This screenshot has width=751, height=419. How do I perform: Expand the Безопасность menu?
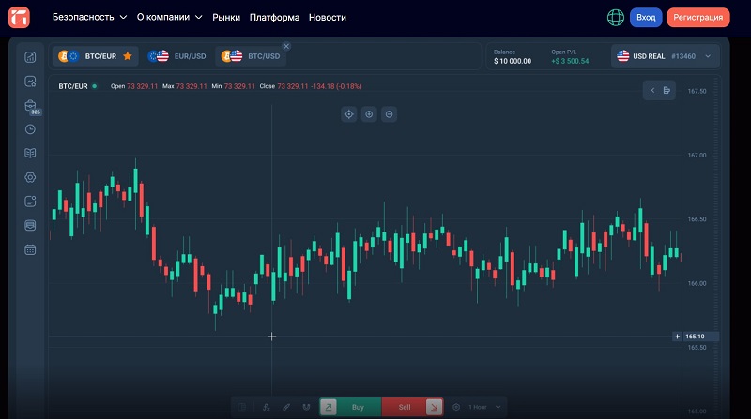coord(89,17)
